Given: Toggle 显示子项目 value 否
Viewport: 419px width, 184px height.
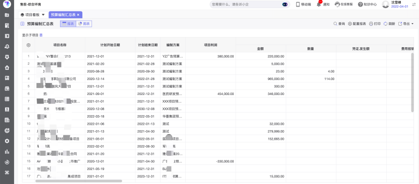Looking at the screenshot, I should tap(41, 35).
